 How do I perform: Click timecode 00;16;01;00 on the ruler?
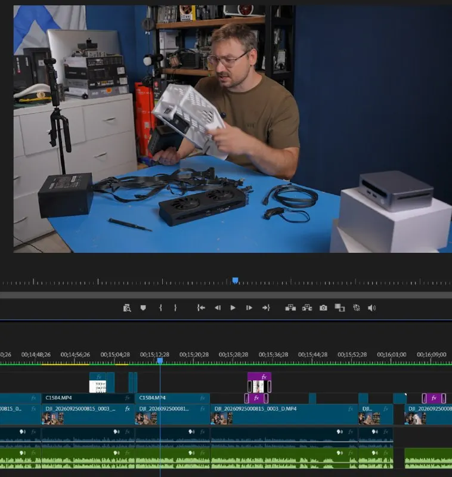[391, 354]
